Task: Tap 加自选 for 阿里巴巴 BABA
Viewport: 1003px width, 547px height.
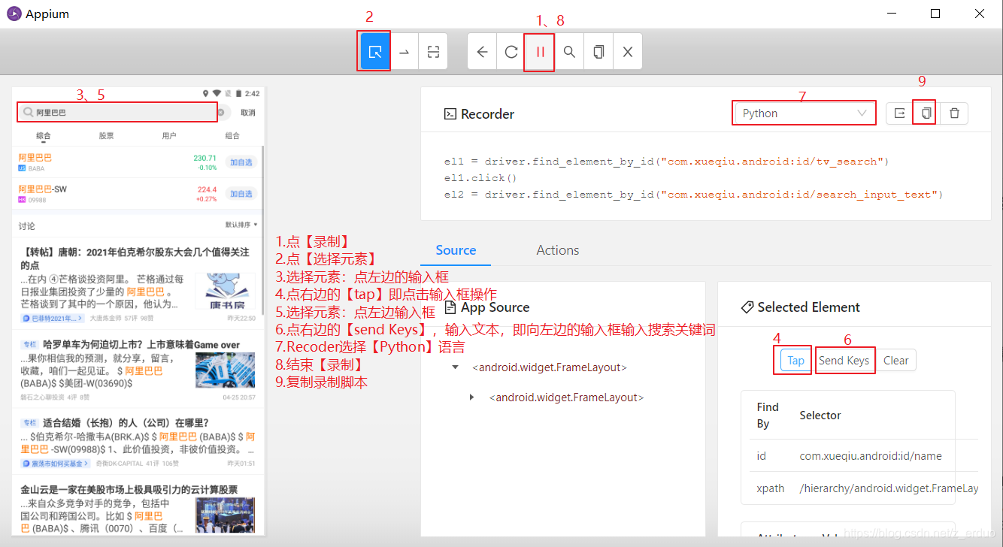Action: pyautogui.click(x=241, y=162)
